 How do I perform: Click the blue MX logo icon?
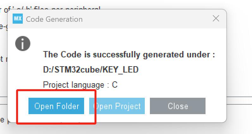18,19
